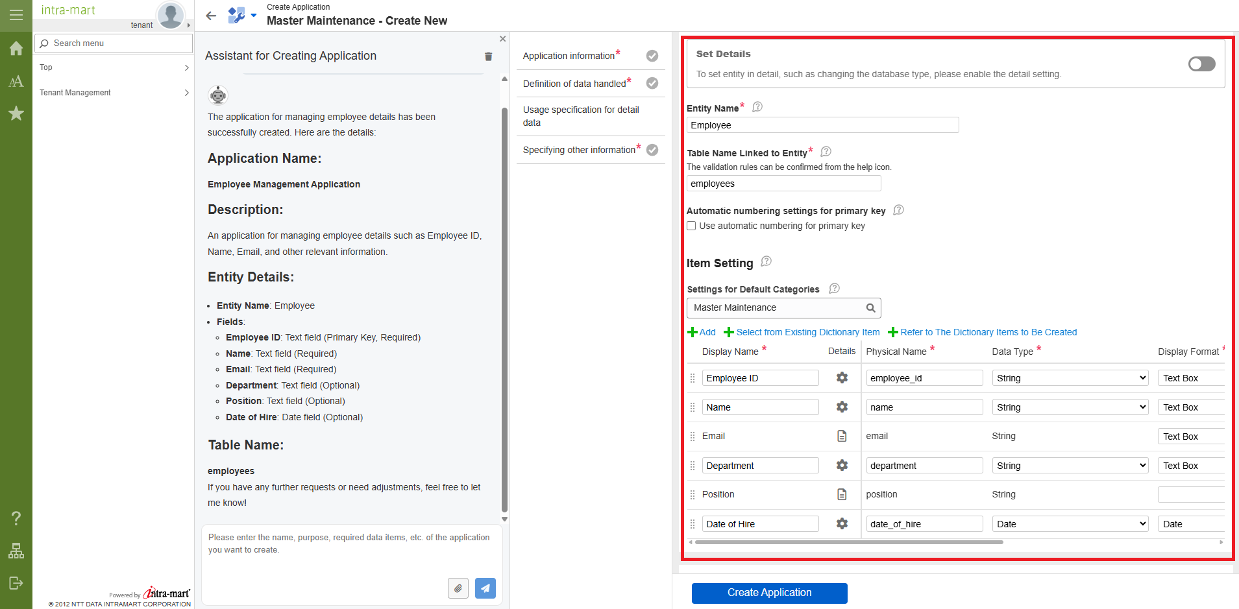Image resolution: width=1239 pixels, height=609 pixels.
Task: Open Data Type dropdown for Employee ID
Action: pyautogui.click(x=1070, y=378)
